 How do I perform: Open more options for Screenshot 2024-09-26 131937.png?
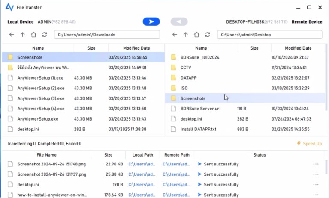316,174
